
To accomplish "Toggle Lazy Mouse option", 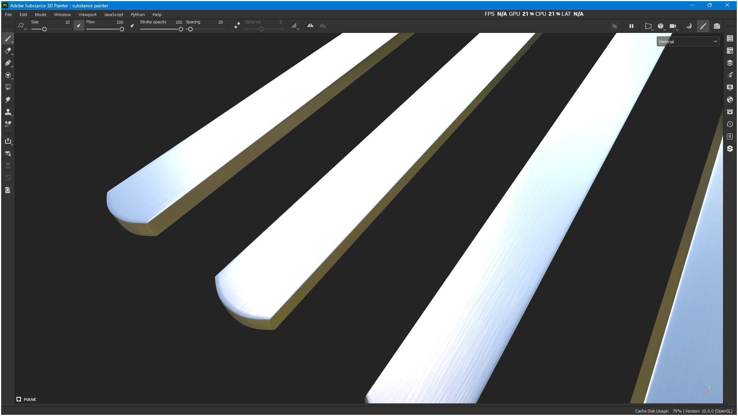I will point(237,26).
